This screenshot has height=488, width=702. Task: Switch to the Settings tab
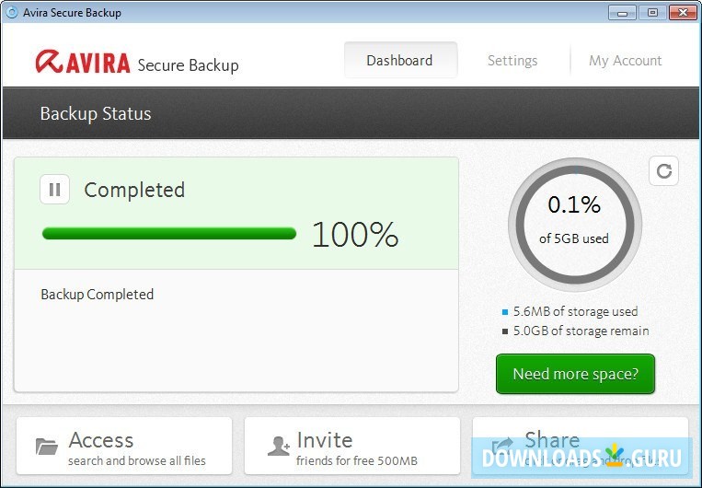[512, 61]
